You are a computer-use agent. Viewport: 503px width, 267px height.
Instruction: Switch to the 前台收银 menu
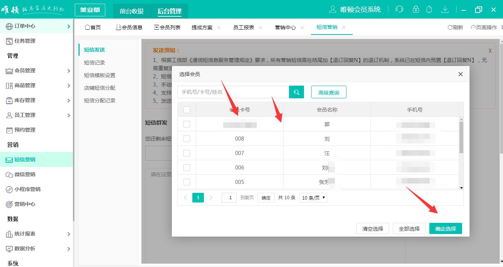click(131, 11)
